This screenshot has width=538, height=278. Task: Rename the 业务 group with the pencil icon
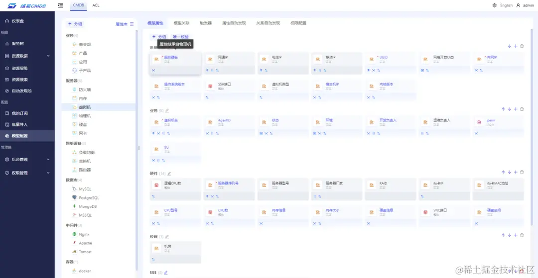167,110
